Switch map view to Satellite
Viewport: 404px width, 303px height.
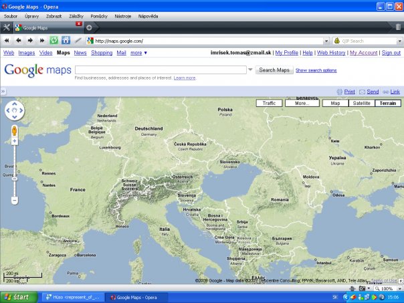(361, 103)
